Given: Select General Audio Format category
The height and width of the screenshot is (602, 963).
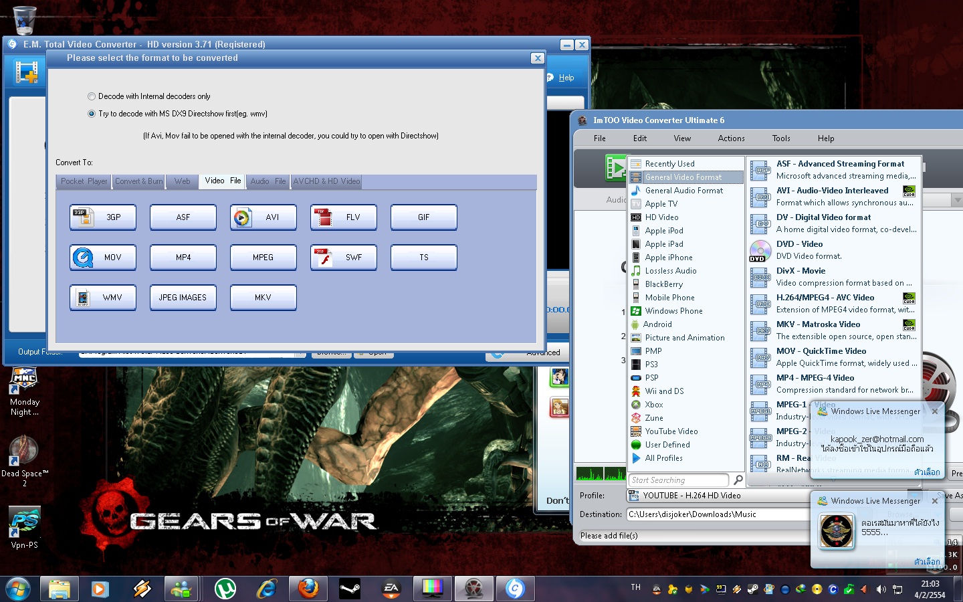Looking at the screenshot, I should (686, 191).
